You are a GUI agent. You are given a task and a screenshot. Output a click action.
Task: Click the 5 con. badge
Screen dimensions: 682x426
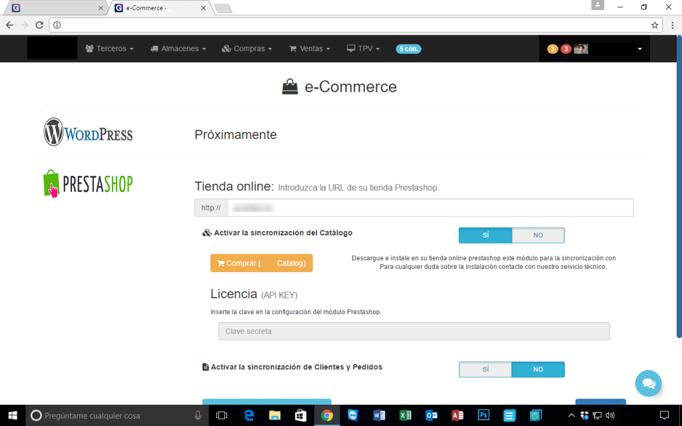click(408, 49)
